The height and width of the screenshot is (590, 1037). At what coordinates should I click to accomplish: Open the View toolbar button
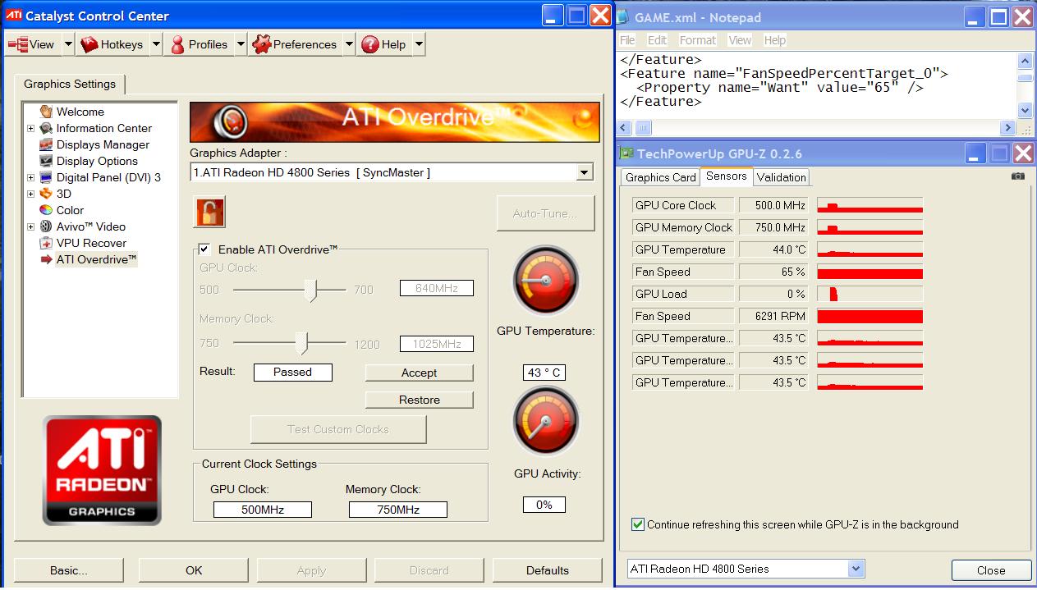point(31,44)
